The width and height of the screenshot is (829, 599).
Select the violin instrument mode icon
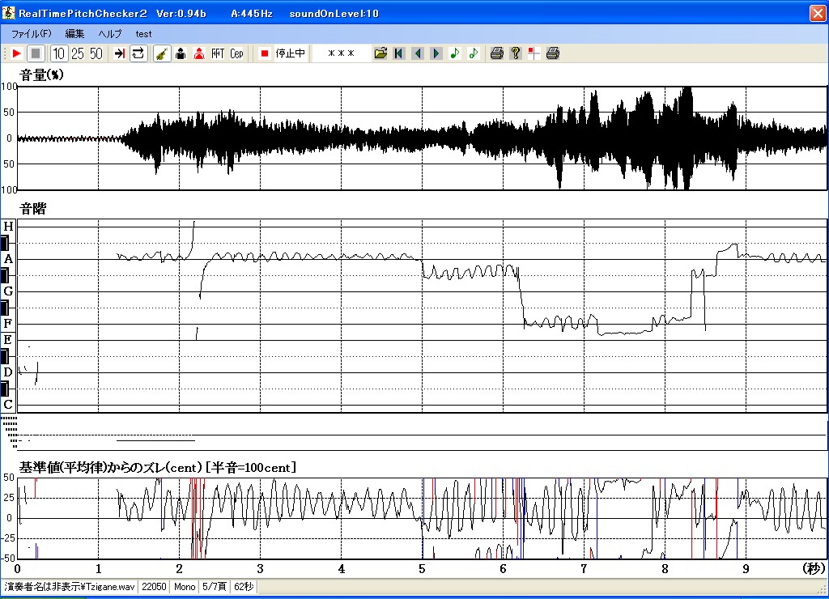tap(162, 53)
